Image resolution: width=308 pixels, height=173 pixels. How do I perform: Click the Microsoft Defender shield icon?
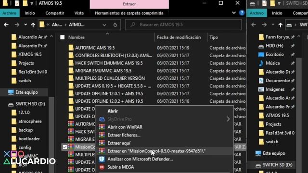(102, 159)
